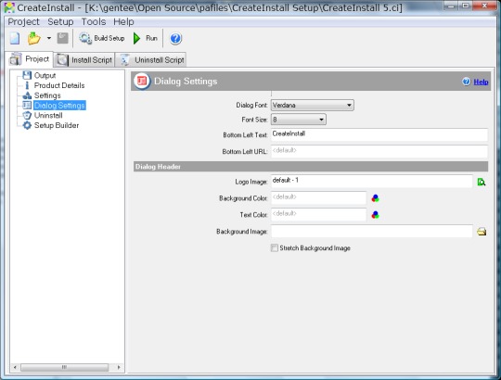This screenshot has height=380, width=501.
Task: Click the Background Image field
Action: coord(372,231)
